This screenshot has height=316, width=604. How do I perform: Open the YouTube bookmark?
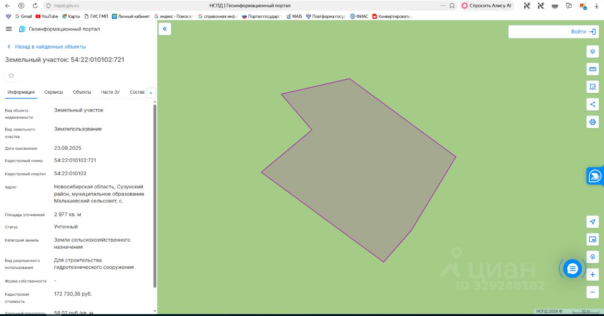click(x=47, y=16)
